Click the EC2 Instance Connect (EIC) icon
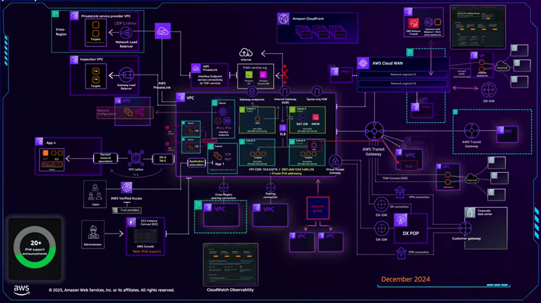This screenshot has width=541, height=303. coord(131,223)
